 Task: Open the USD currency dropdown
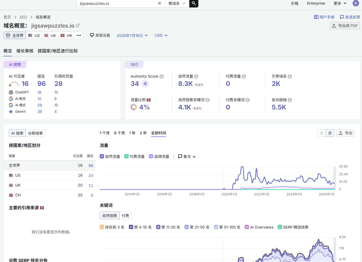pyautogui.click(x=161, y=35)
